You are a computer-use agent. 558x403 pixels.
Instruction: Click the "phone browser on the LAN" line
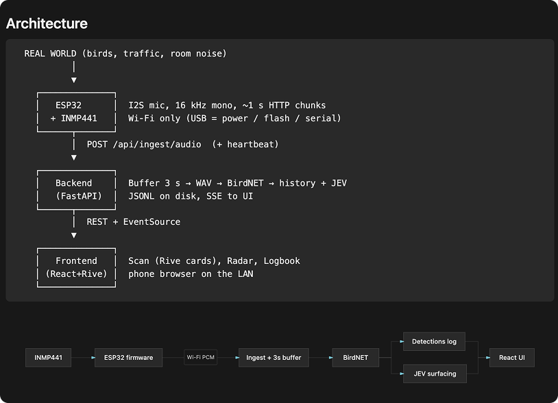191,274
